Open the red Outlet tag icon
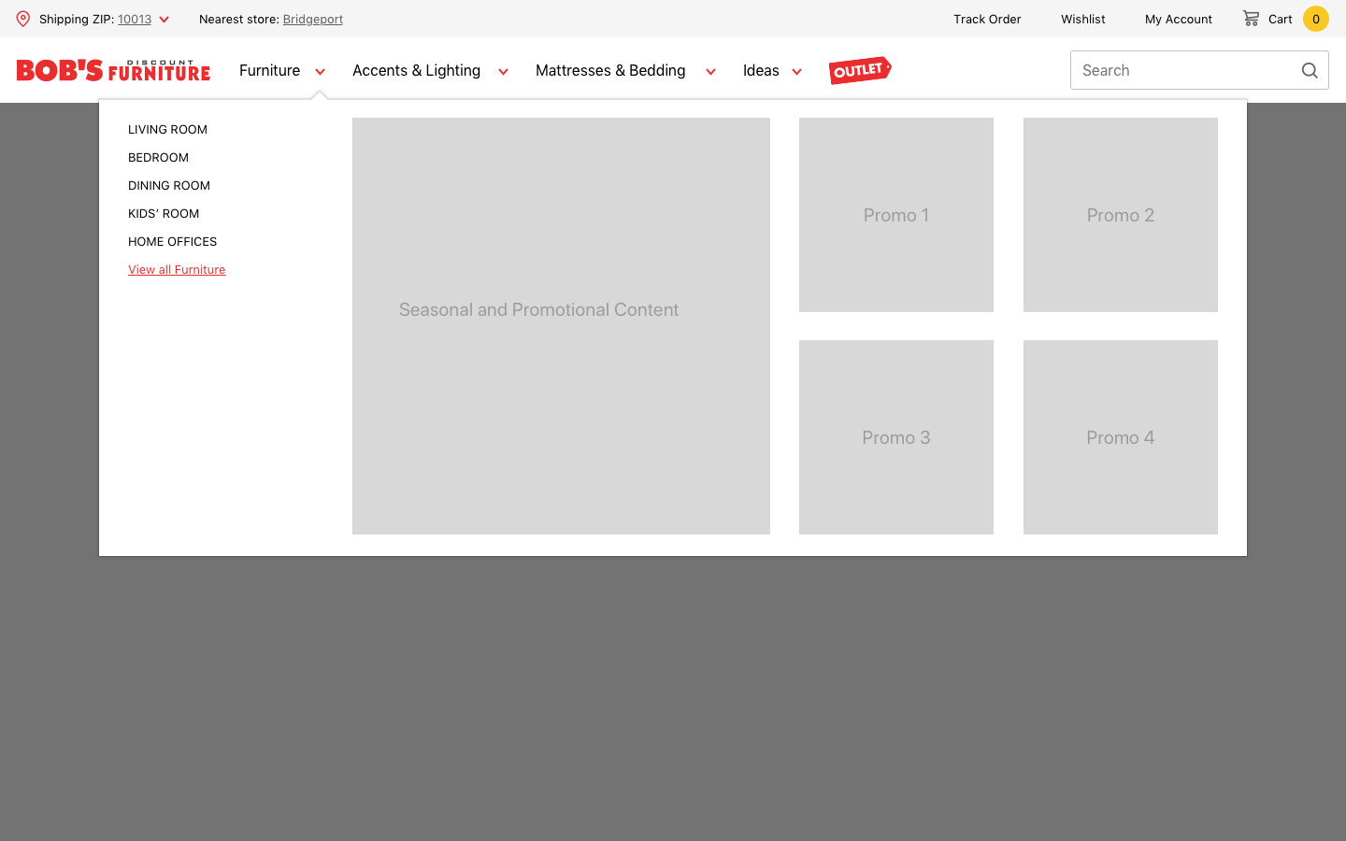The height and width of the screenshot is (841, 1346). 860,70
